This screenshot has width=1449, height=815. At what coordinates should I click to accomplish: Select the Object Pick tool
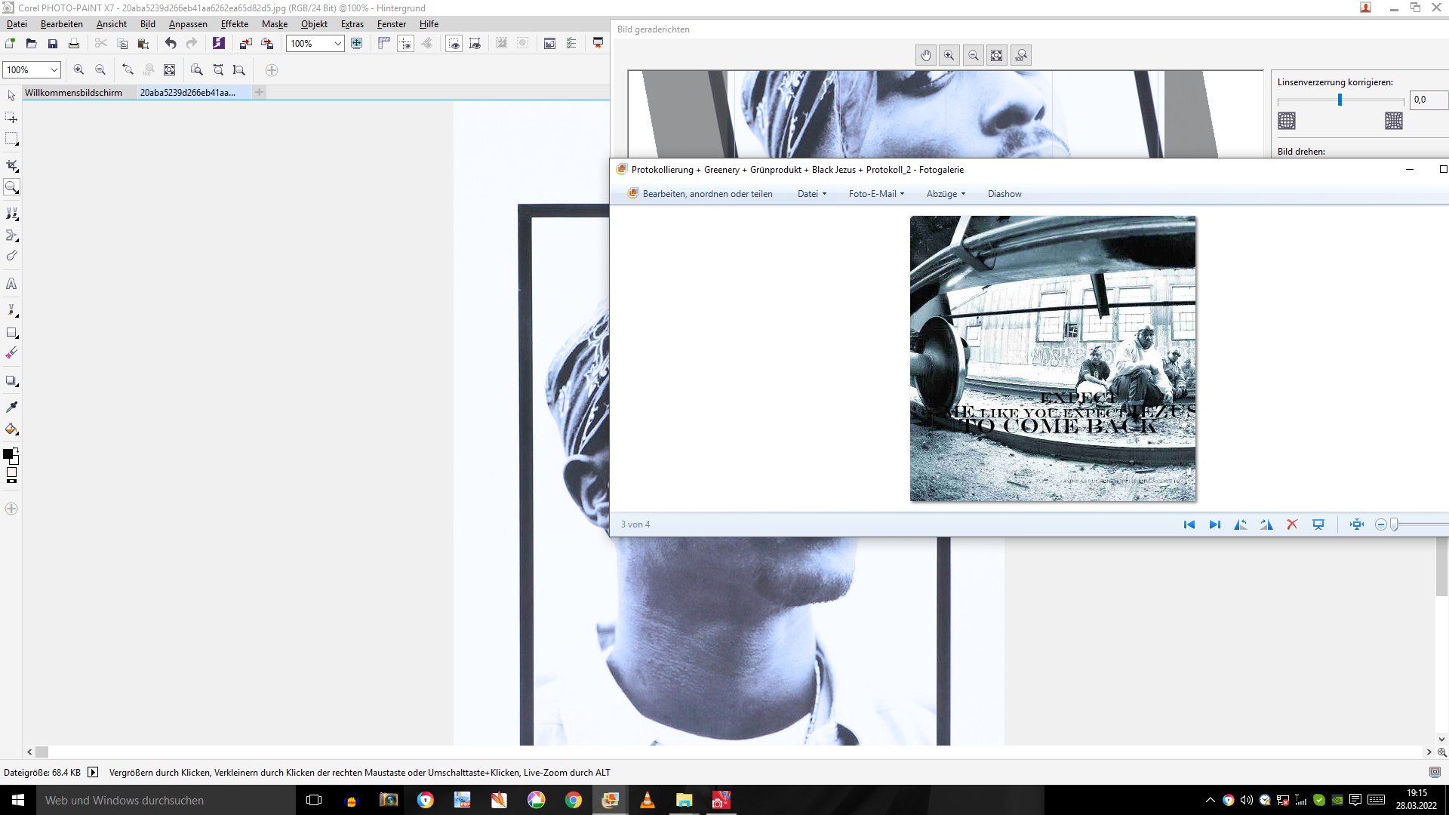(x=11, y=96)
